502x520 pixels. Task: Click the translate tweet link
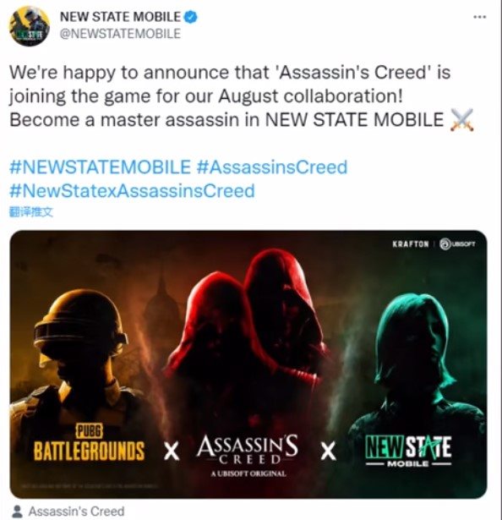(x=31, y=211)
